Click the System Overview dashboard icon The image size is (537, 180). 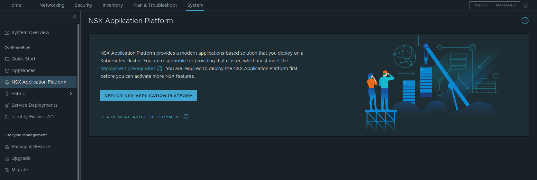tap(7, 33)
